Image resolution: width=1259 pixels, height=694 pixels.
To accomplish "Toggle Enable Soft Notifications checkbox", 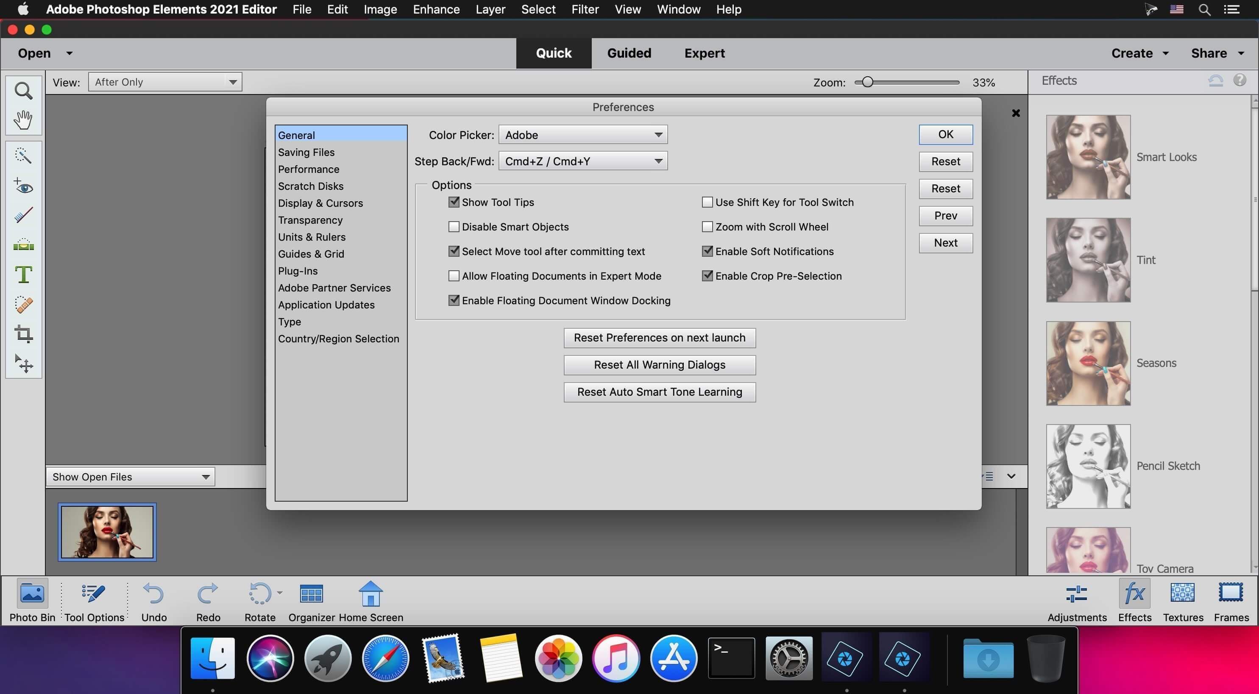I will point(707,251).
